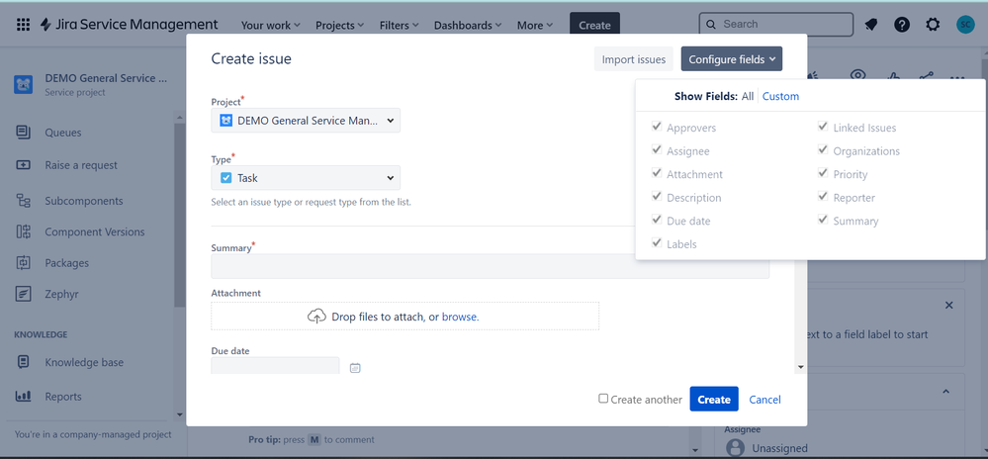This screenshot has height=459, width=988.
Task: Expand the Filters menu
Action: 399,25
